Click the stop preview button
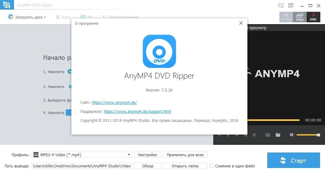 pos(246,135)
